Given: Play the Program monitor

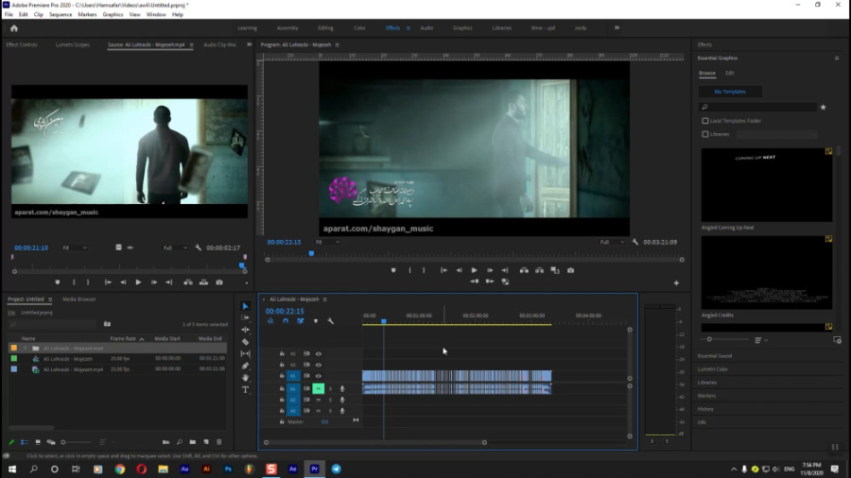Looking at the screenshot, I should (474, 270).
